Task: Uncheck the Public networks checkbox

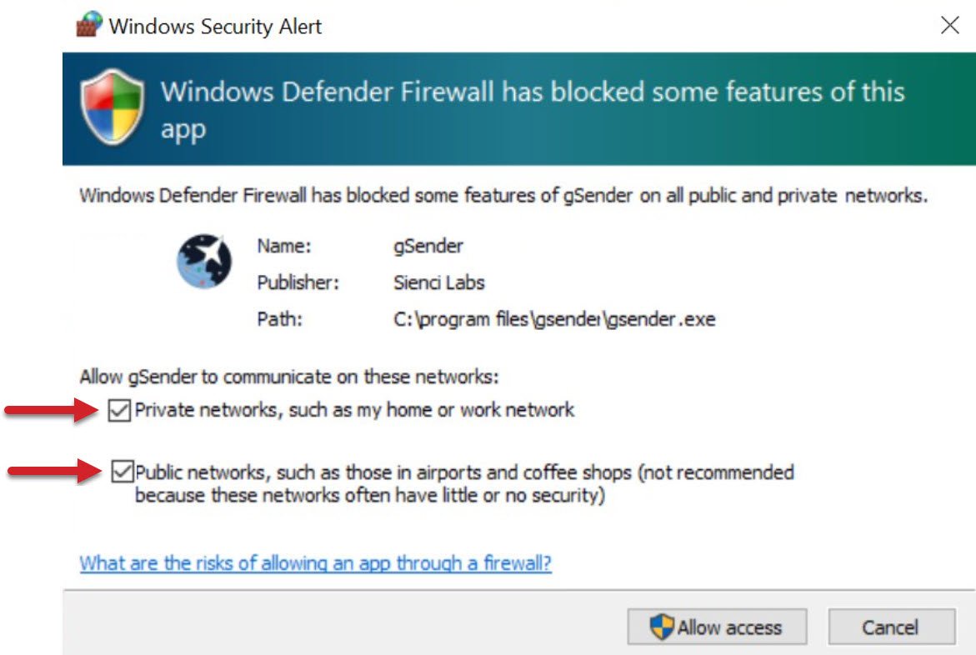Action: pos(123,472)
